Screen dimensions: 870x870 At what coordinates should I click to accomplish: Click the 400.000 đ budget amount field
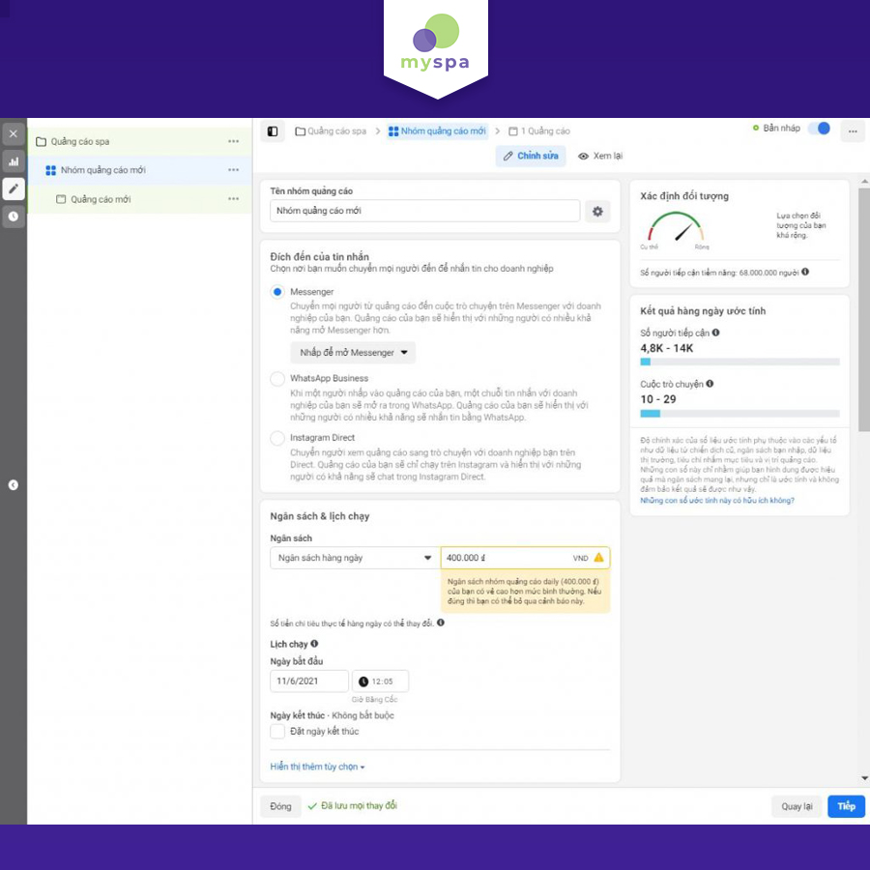[526, 558]
